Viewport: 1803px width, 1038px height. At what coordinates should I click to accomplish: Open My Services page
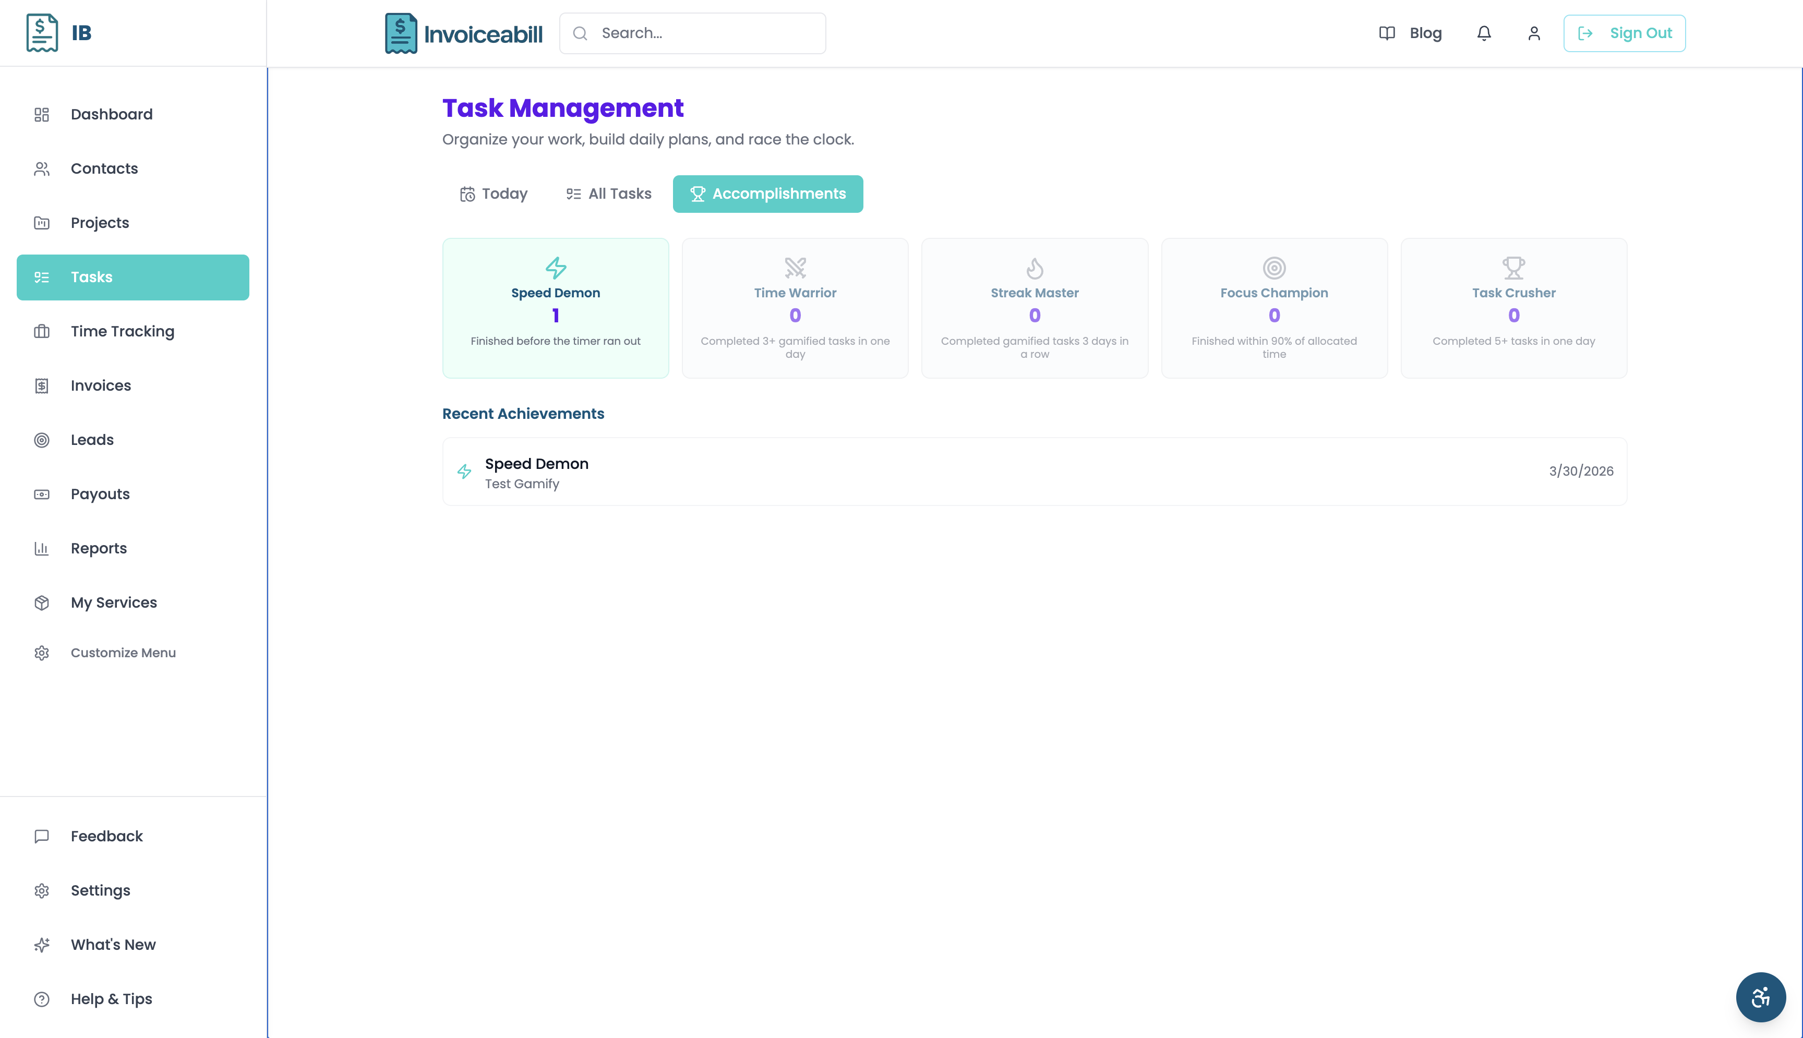pyautogui.click(x=113, y=602)
